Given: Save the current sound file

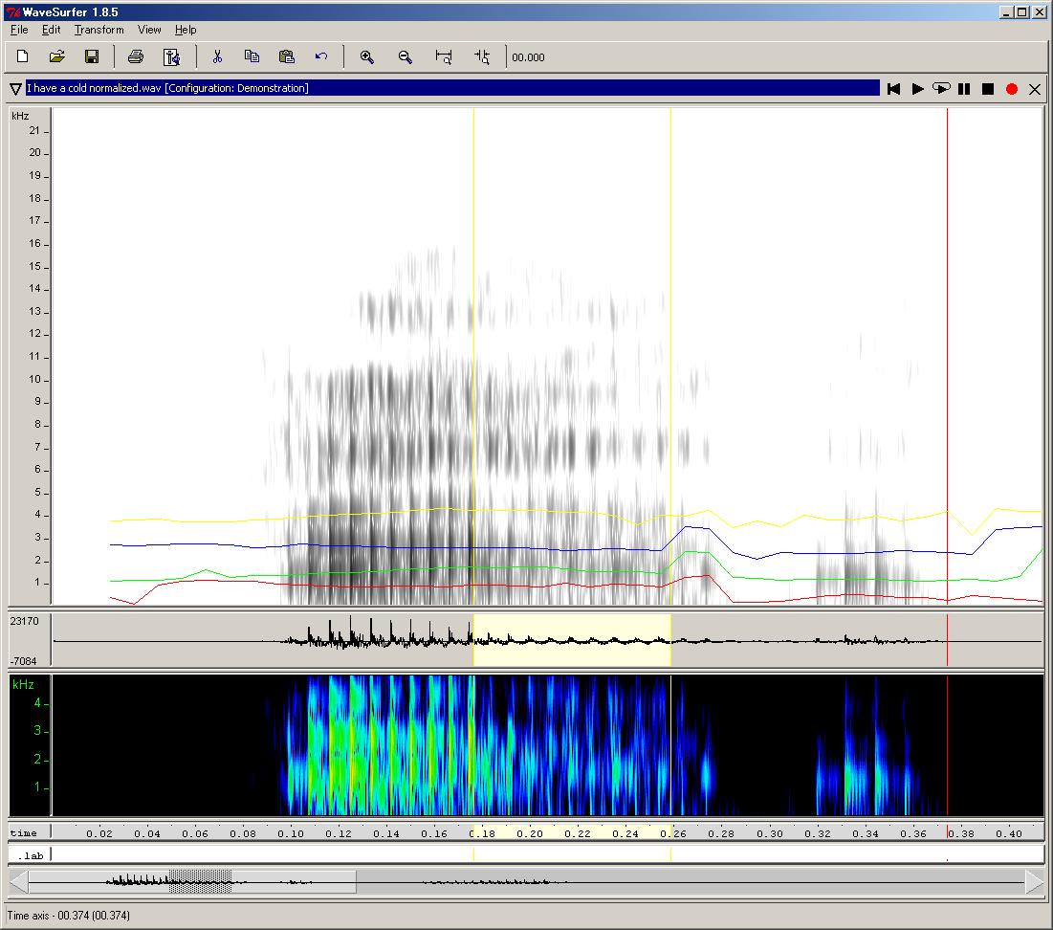Looking at the screenshot, I should pyautogui.click(x=92, y=57).
